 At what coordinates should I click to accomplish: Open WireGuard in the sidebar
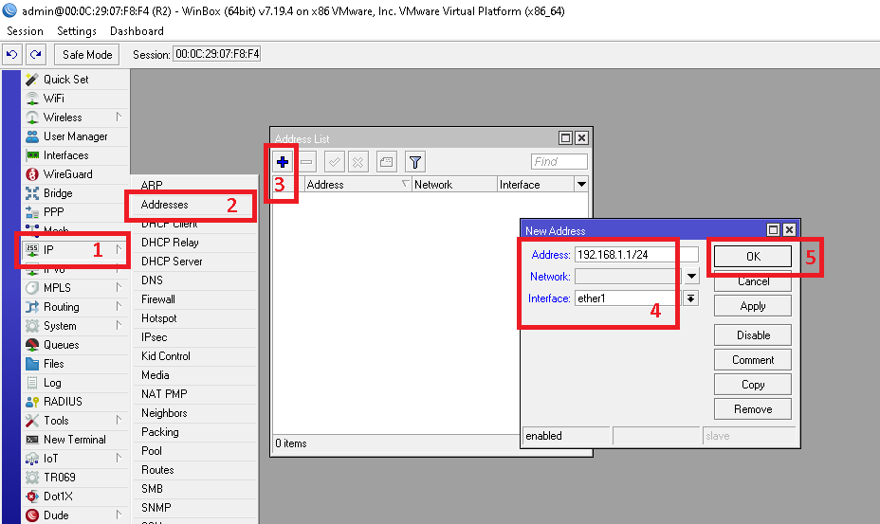pos(67,174)
